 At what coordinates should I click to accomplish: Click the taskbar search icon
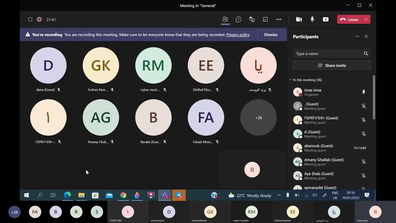pos(40,195)
